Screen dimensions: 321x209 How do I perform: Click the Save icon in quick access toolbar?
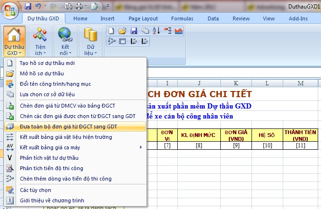click(x=28, y=7)
